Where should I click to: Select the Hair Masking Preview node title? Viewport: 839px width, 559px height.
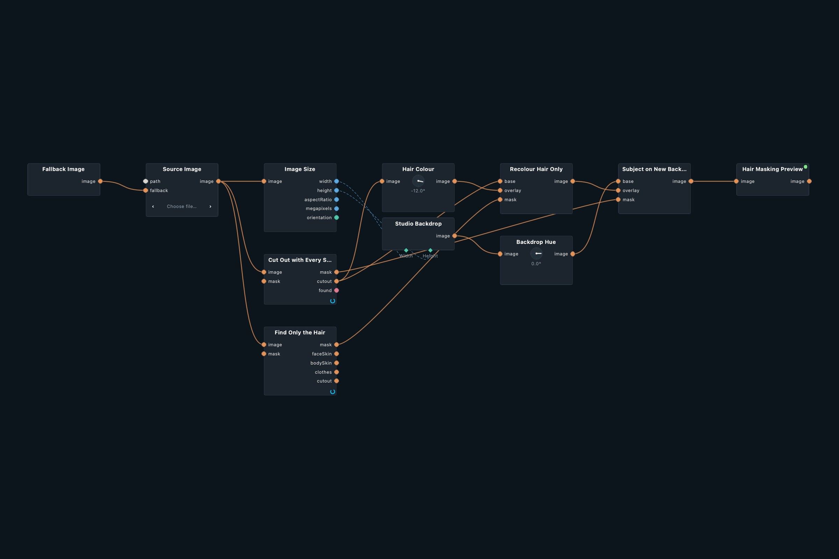click(x=772, y=169)
